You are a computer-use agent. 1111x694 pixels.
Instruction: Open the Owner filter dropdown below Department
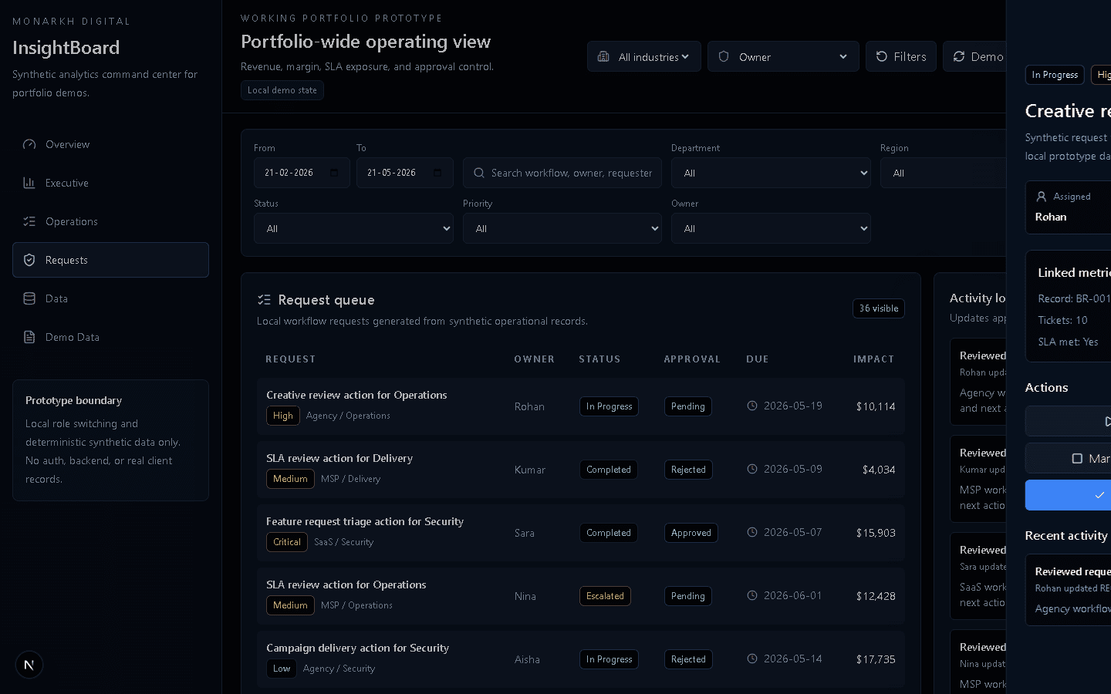tap(771, 228)
